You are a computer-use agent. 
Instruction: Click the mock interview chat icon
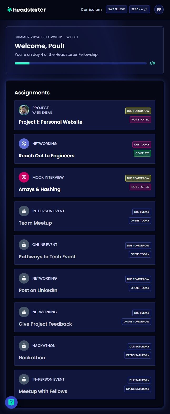24,177
